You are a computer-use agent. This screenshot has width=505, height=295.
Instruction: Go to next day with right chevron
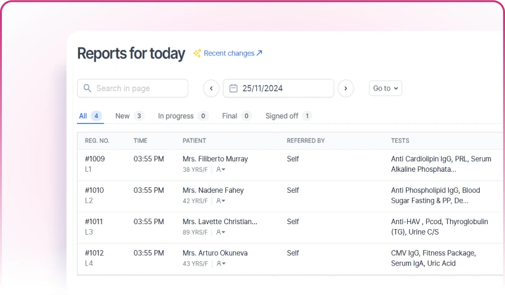(346, 88)
